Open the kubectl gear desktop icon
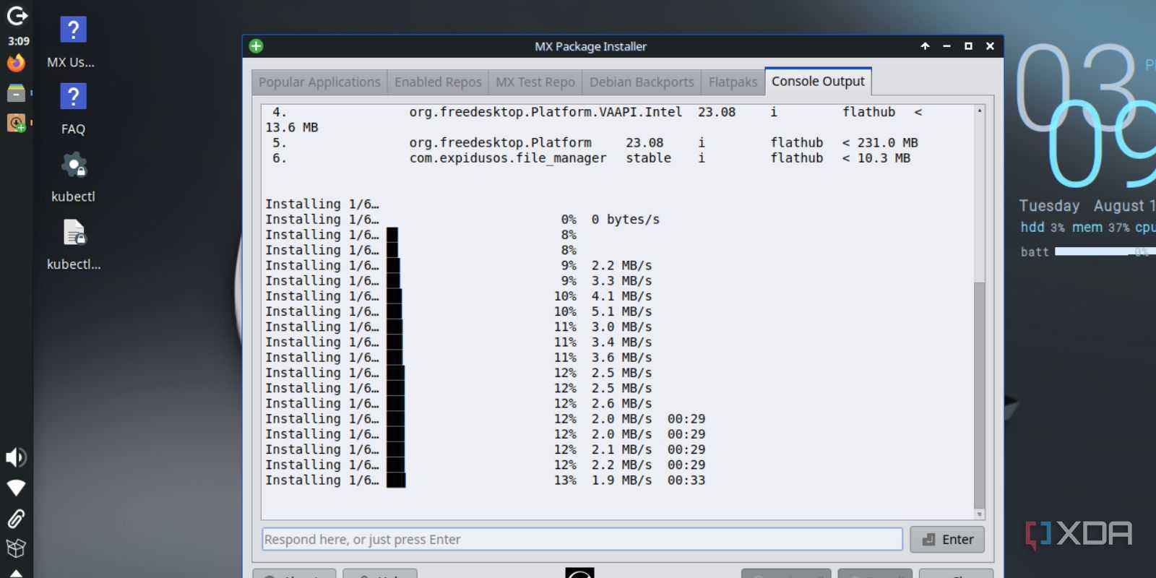1156x578 pixels. 73,177
